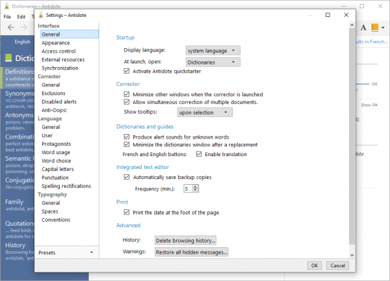Click Delete browsing history button
Screen dimensions: 390x281
point(185,241)
